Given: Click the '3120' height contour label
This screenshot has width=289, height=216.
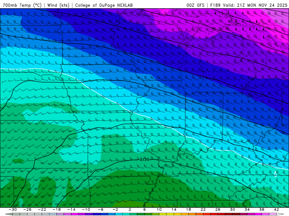Looking at the screenshot, I should [144, 159].
